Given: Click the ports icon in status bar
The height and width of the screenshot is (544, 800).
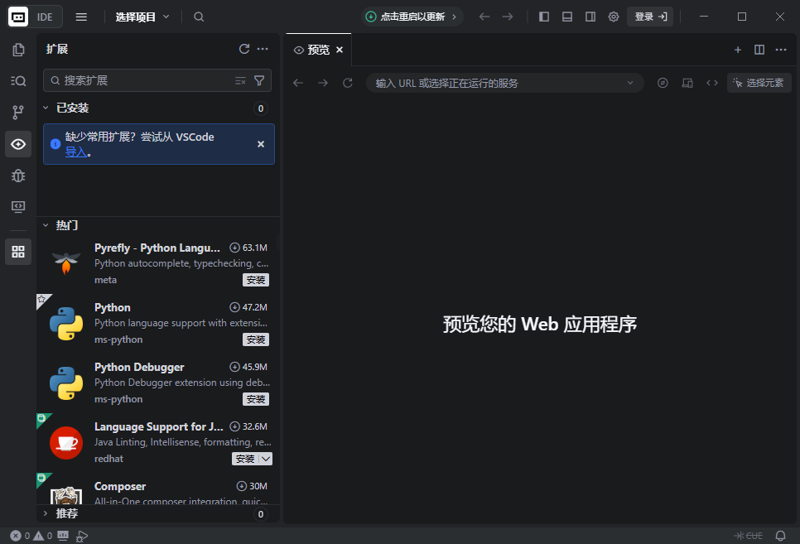Looking at the screenshot, I should tap(63, 536).
